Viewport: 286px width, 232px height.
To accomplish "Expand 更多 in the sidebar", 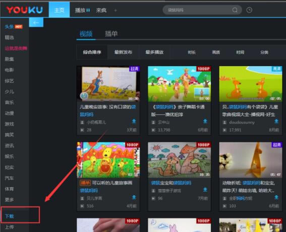I will click(x=9, y=200).
